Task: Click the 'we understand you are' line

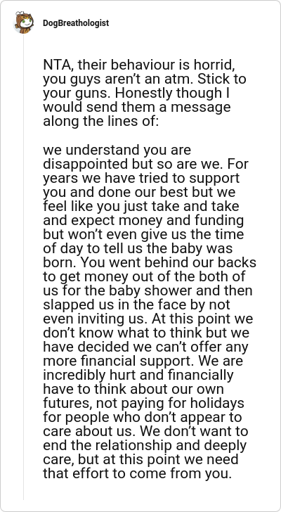Action: 117,151
